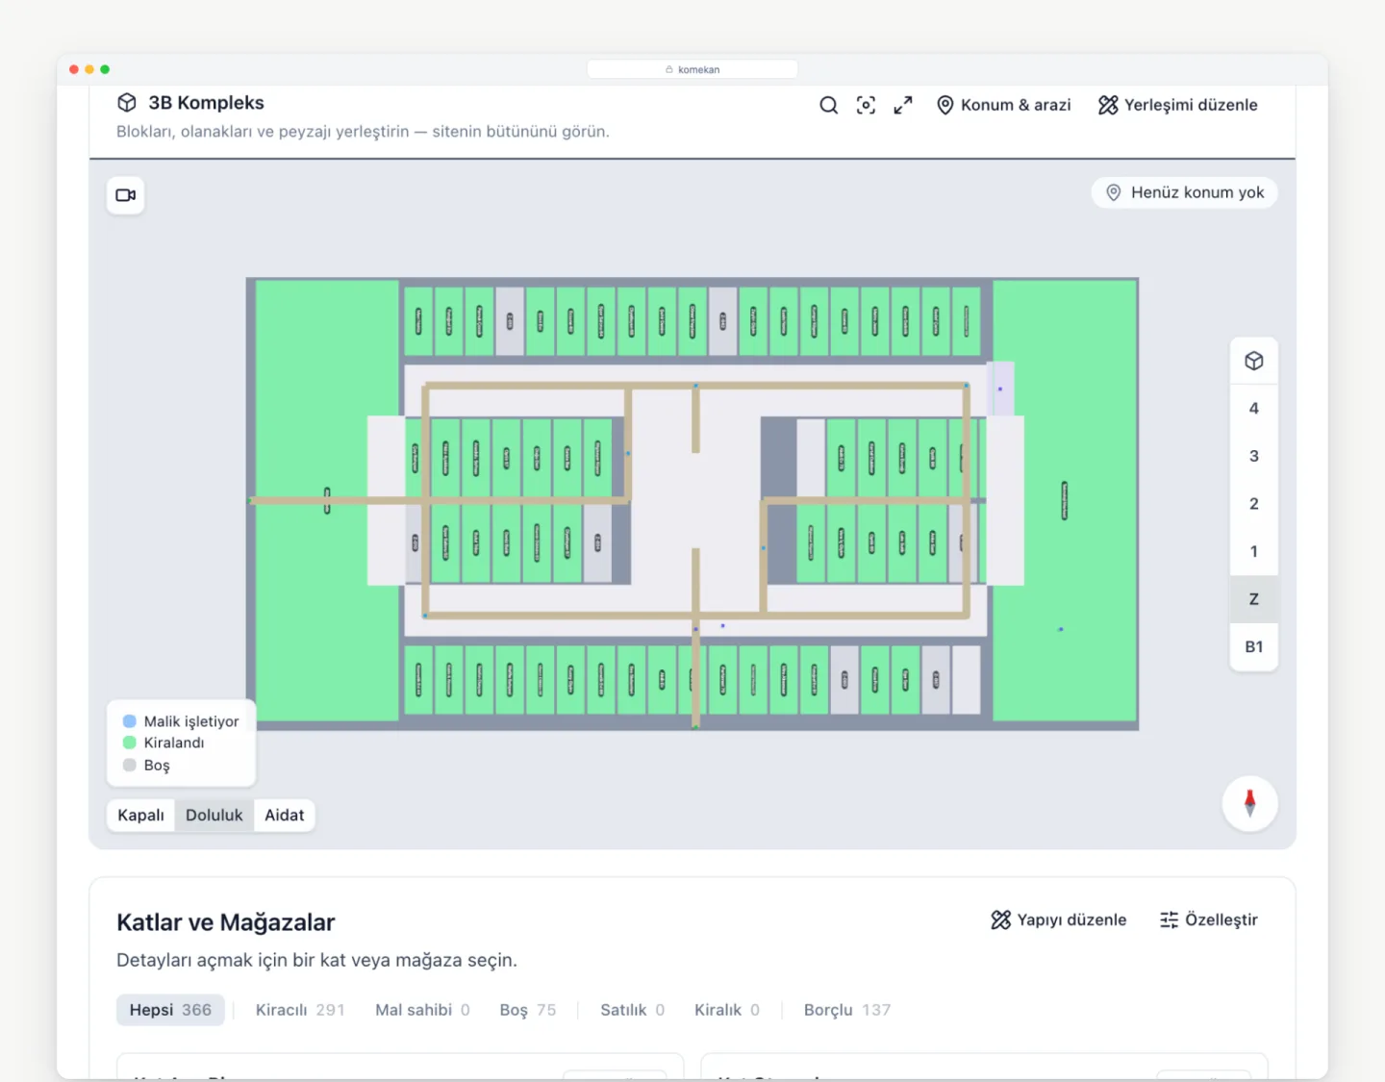1385x1082 pixels.
Task: Click the focus/recenter view icon
Action: coord(866,105)
